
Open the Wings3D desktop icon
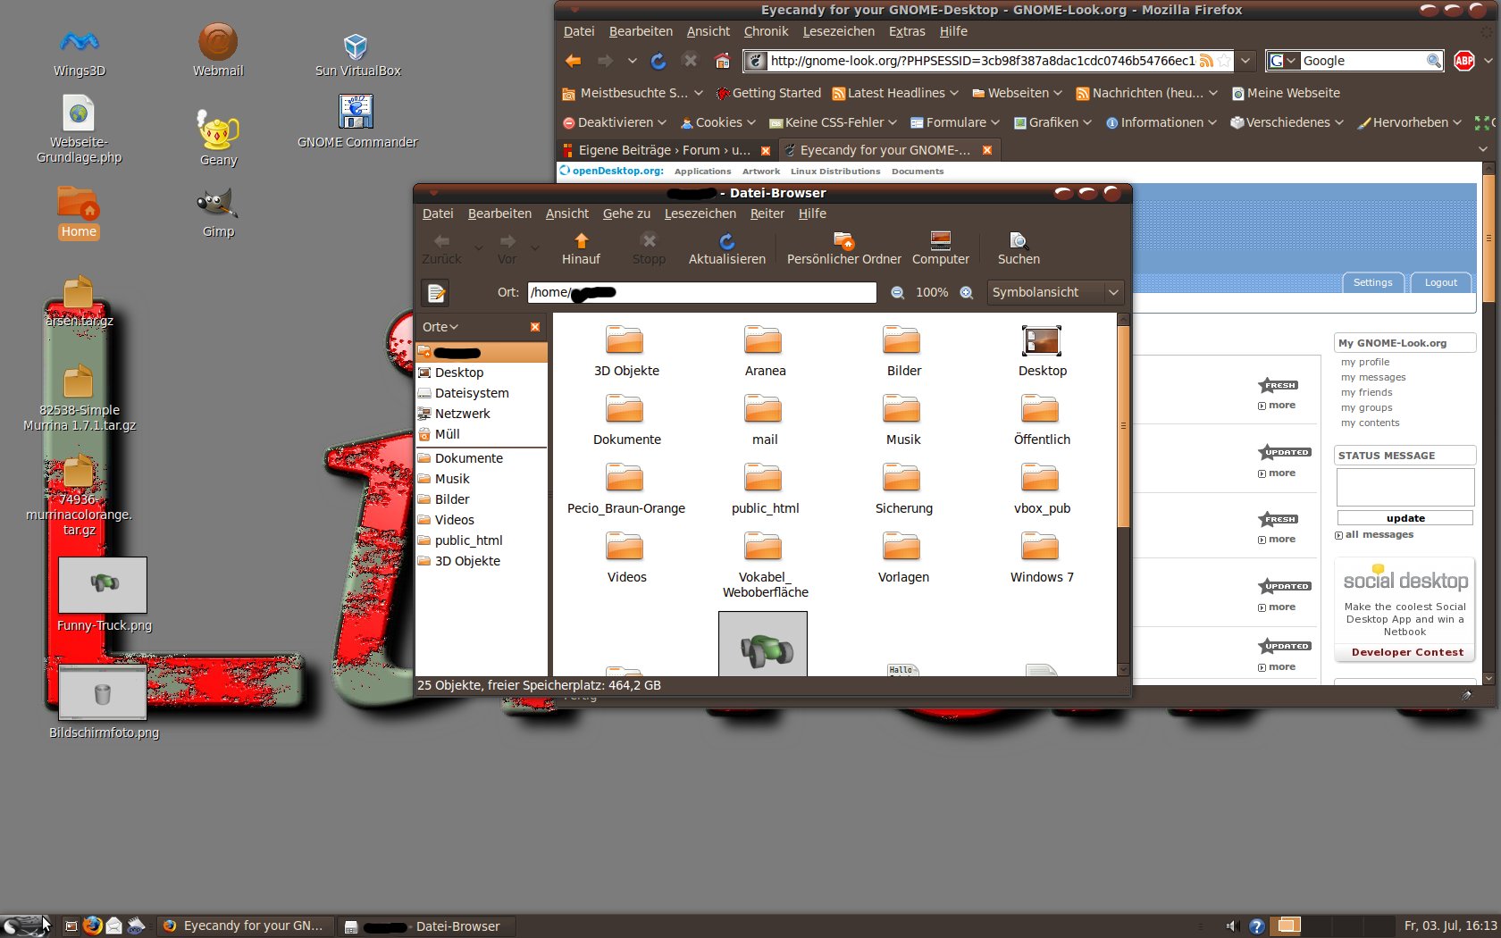pos(79,51)
